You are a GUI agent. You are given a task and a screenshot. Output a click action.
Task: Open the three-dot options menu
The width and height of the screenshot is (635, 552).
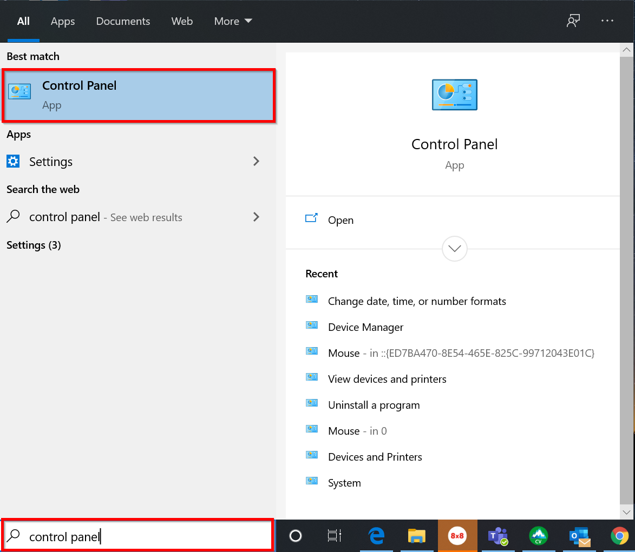(607, 21)
